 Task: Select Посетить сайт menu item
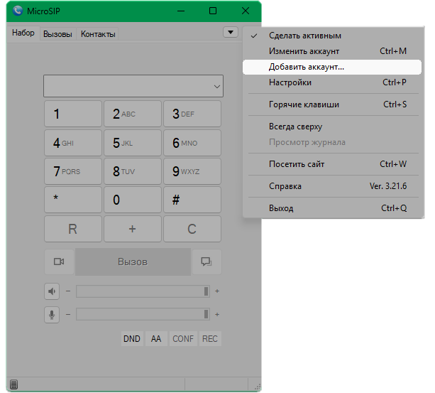tap(332, 164)
